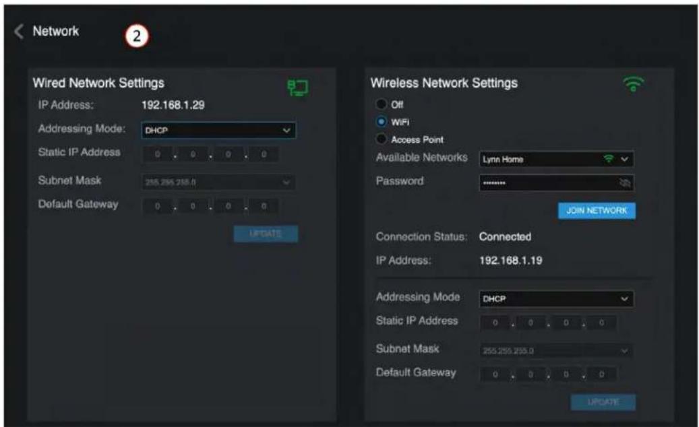Go back using the Network arrow
Image resolution: width=699 pixels, height=427 pixels.
[x=19, y=31]
